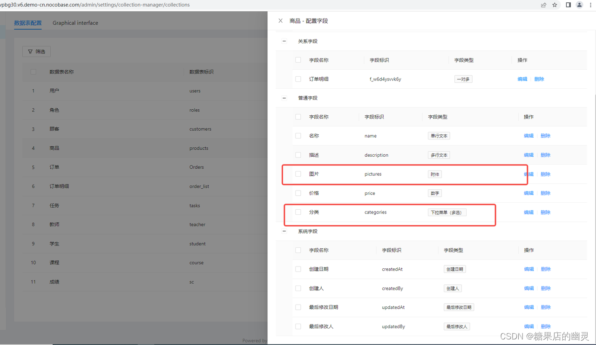Collapse the 系统字段 section
Viewport: 596px width, 345px height.
point(284,231)
